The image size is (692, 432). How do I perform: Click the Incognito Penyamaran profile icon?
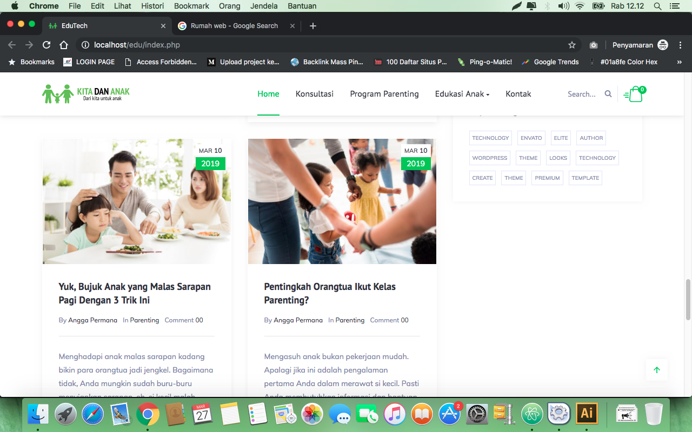point(663,45)
